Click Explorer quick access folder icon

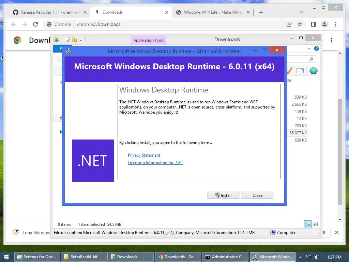(56, 40)
